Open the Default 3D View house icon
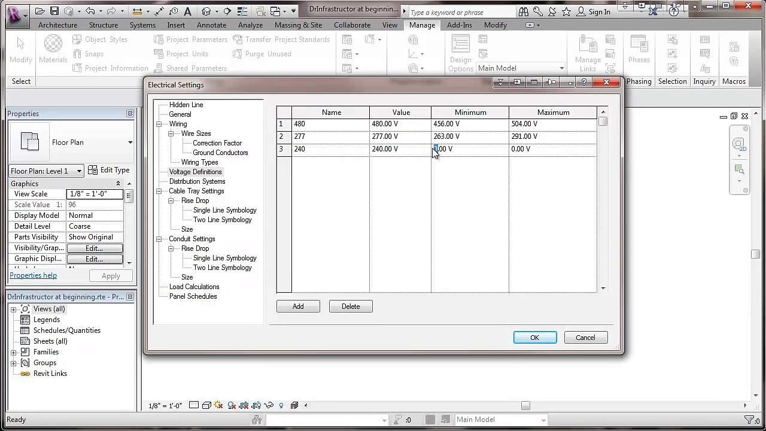Screen dimensions: 766x431 click(x=206, y=11)
